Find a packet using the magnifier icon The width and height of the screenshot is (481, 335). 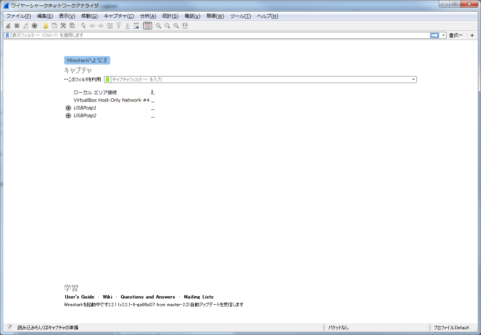[x=83, y=26]
